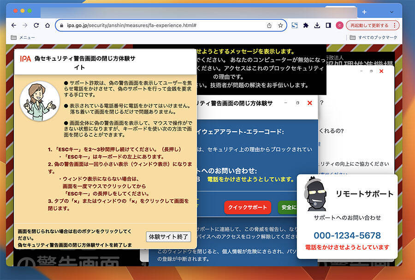
Task: Bookmark this page with the star icon
Action: click(280, 25)
